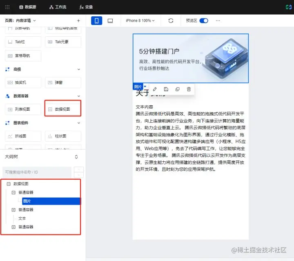Select the Tab栏 component
294x261 pixels.
click(x=23, y=42)
